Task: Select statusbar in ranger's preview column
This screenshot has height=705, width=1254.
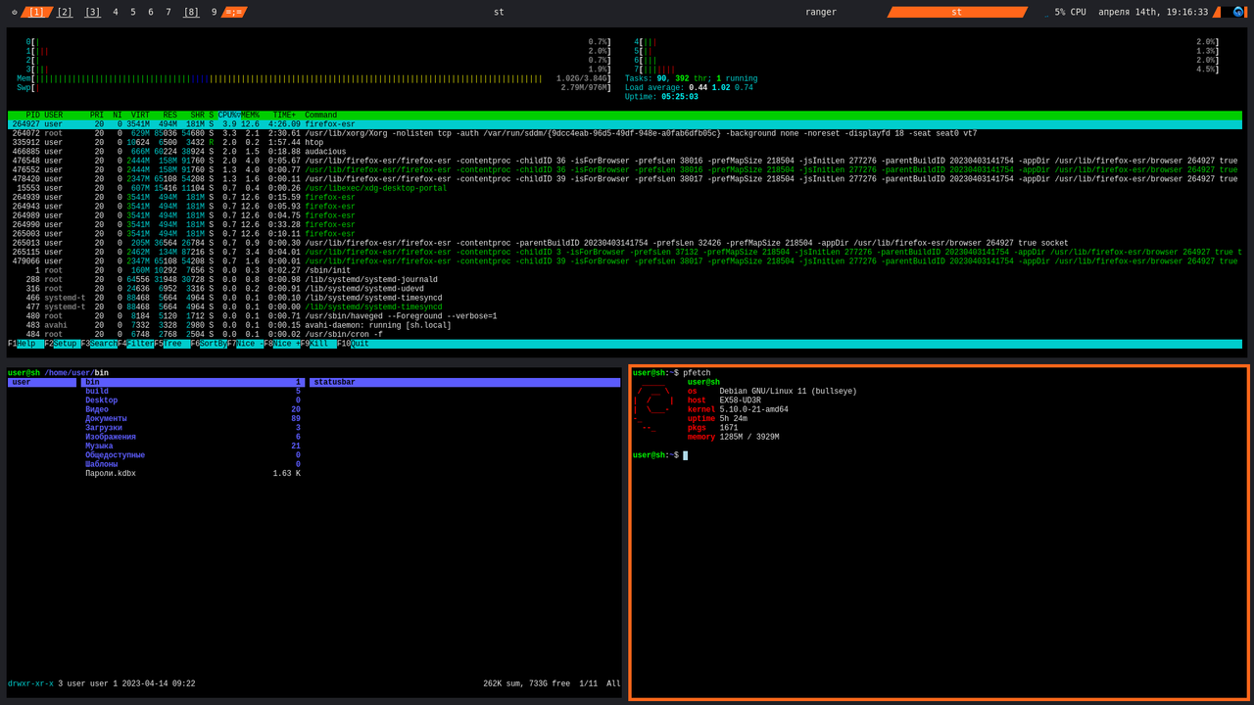Action: [x=465, y=383]
